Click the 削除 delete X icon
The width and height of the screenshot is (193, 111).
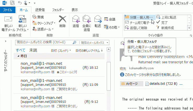tap(63, 19)
